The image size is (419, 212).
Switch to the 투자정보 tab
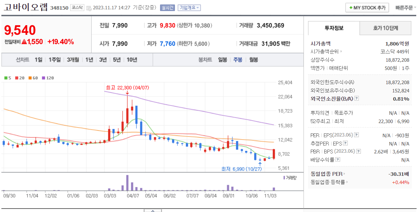coord(334,28)
